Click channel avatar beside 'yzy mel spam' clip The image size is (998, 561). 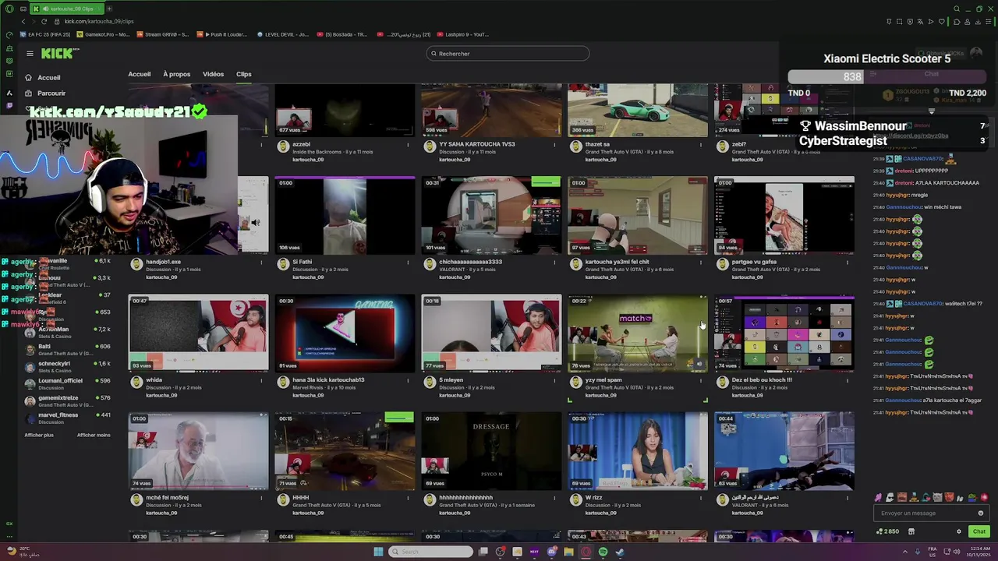576,382
